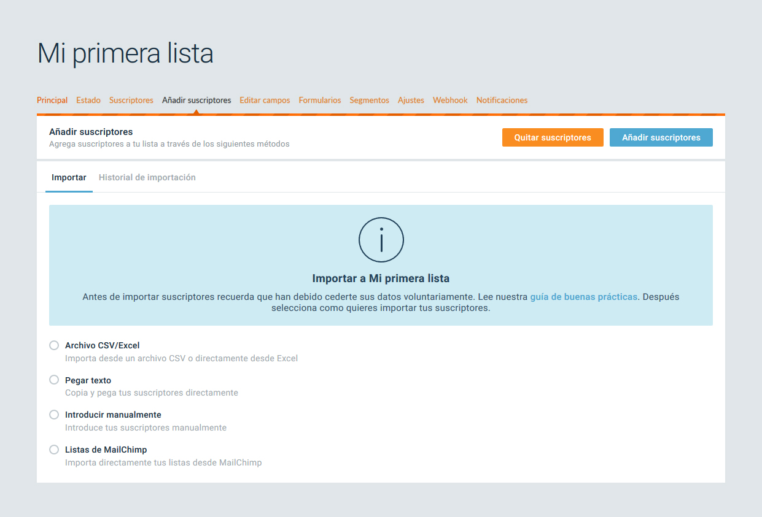
Task: Open the Suscriptores menu item
Action: point(131,100)
